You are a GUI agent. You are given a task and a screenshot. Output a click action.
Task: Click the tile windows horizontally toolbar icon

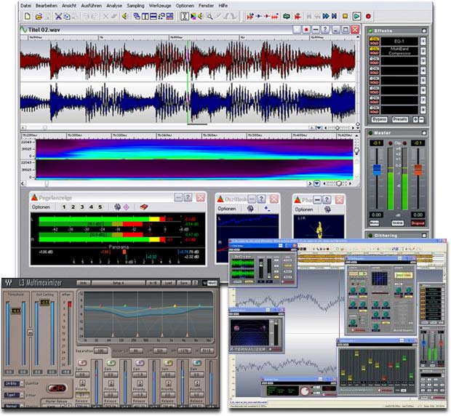point(153,16)
